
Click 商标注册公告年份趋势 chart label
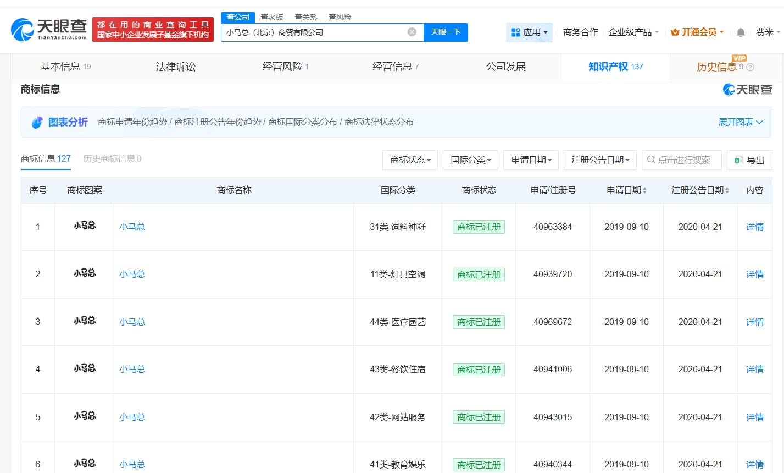click(x=218, y=122)
